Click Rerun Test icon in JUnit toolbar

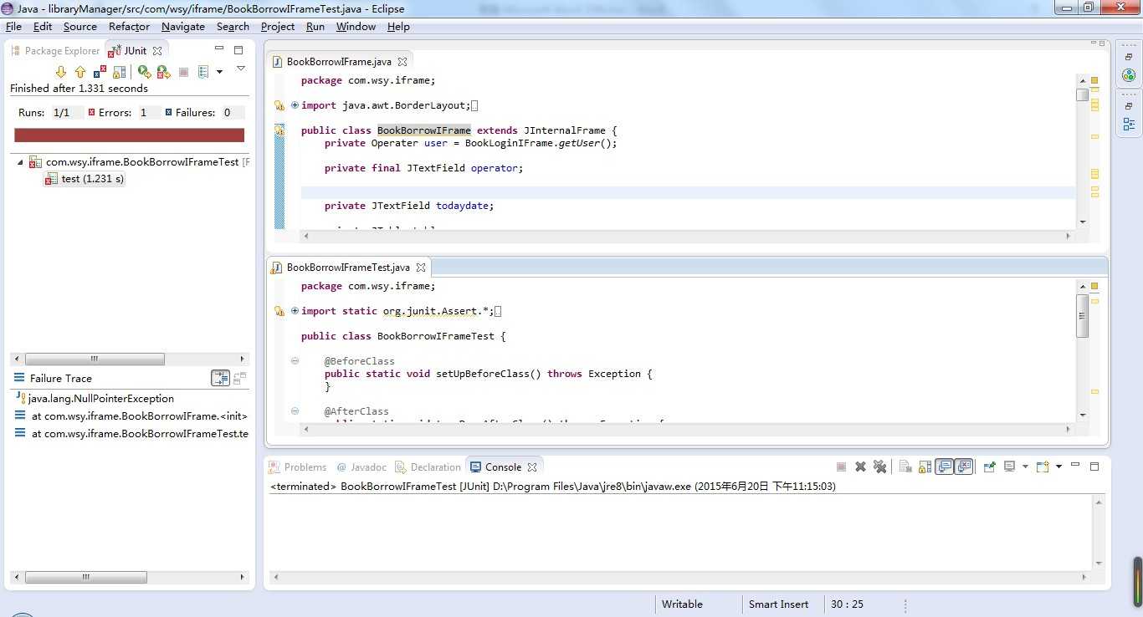click(144, 72)
